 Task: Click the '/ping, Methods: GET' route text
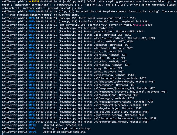pos(108,68)
